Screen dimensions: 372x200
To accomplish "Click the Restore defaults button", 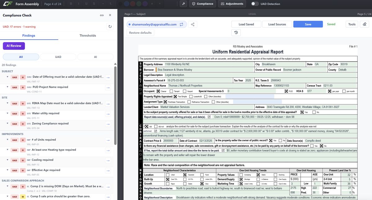I will pyautogui.click(x=140, y=33).
